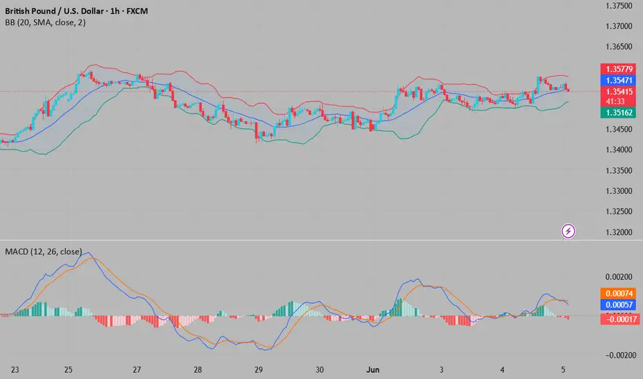The image size is (643, 379).
Task: Click the 1.34000 price axis label
Action: click(619, 150)
